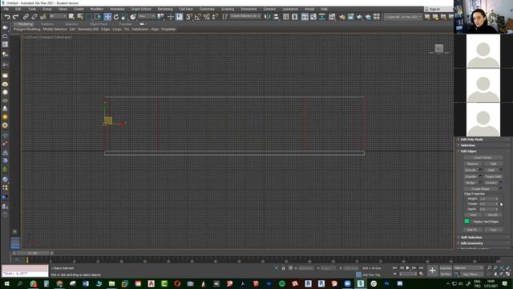This screenshot has height=289, width=513.
Task: Click the ViewCube in the viewport
Action: pos(439,48)
